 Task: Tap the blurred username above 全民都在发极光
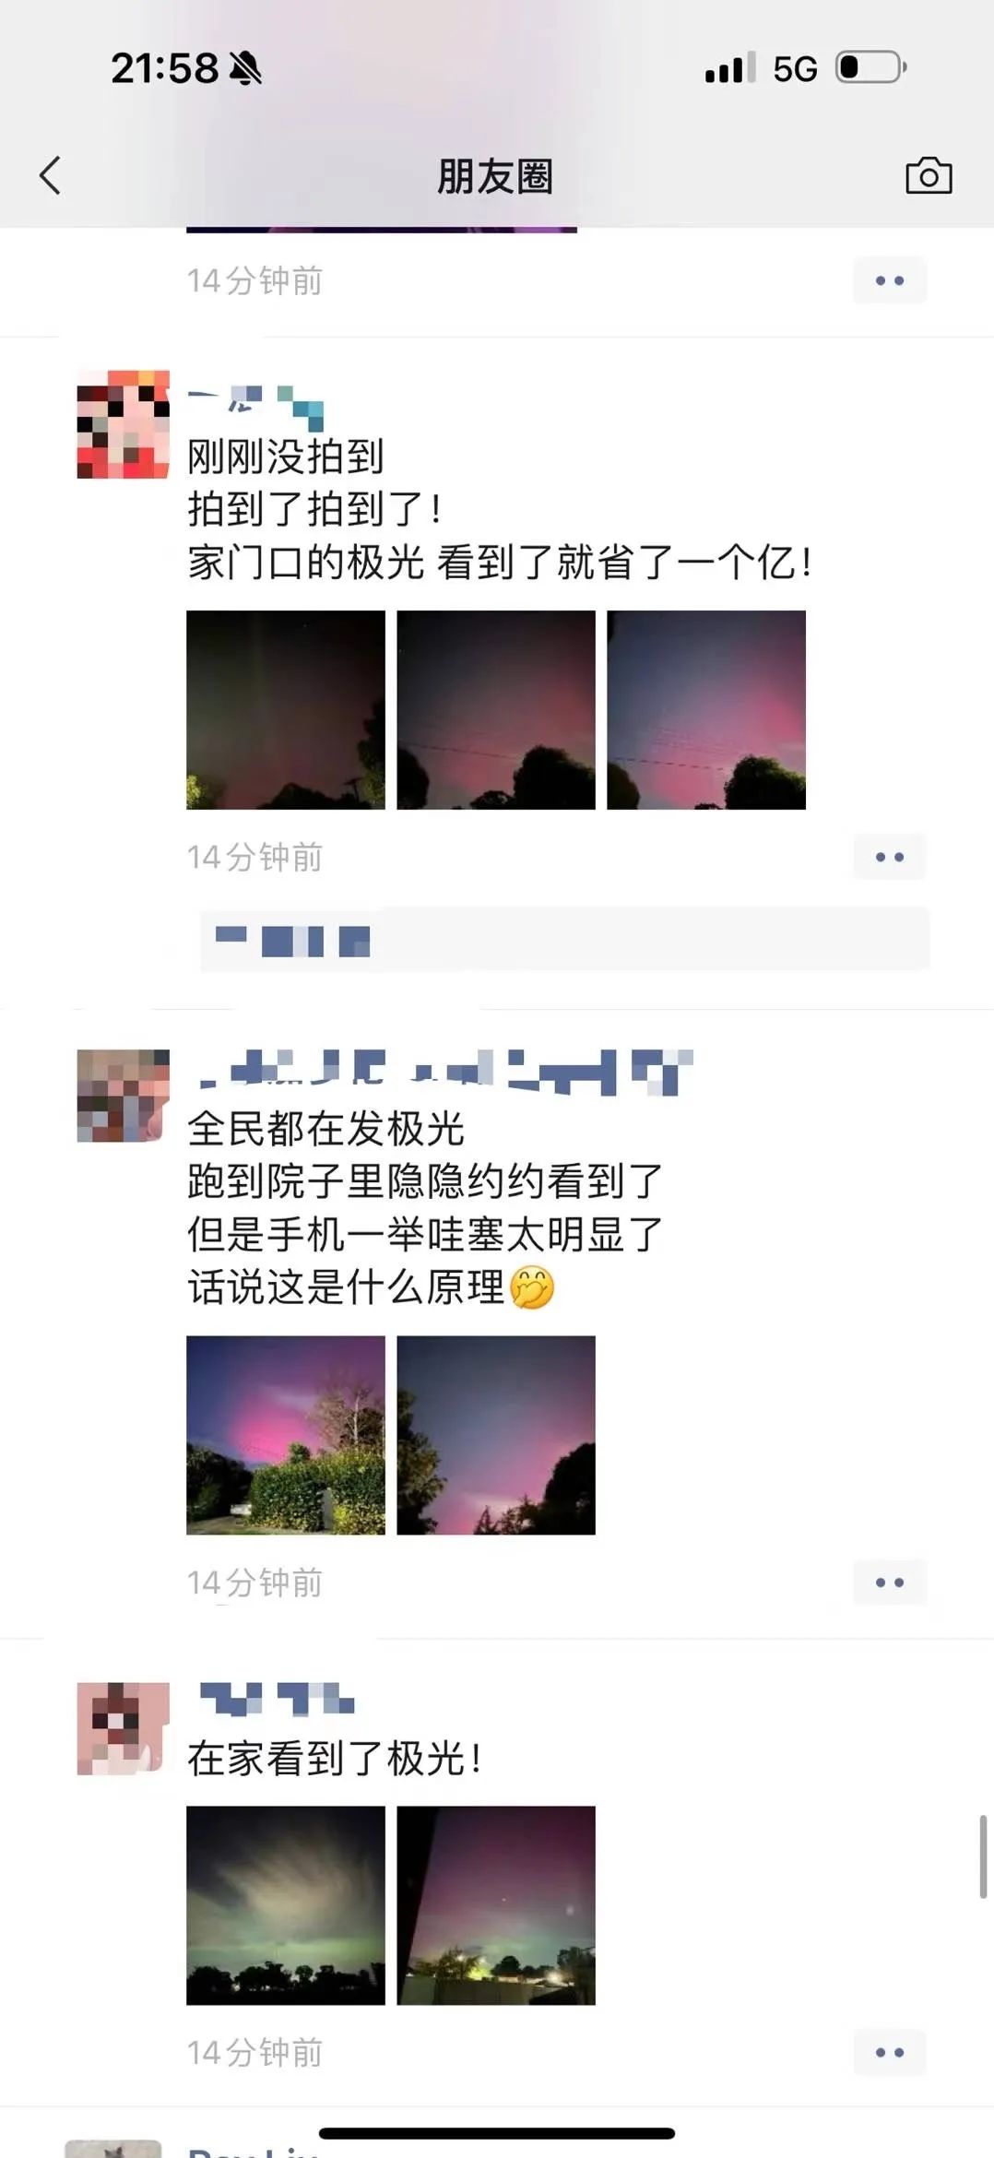click(445, 1072)
